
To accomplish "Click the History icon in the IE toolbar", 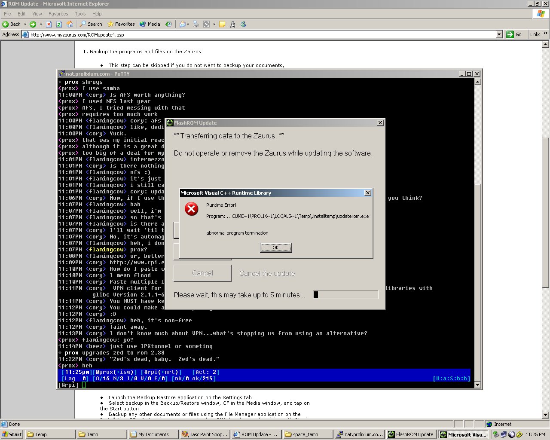I will (x=168, y=24).
